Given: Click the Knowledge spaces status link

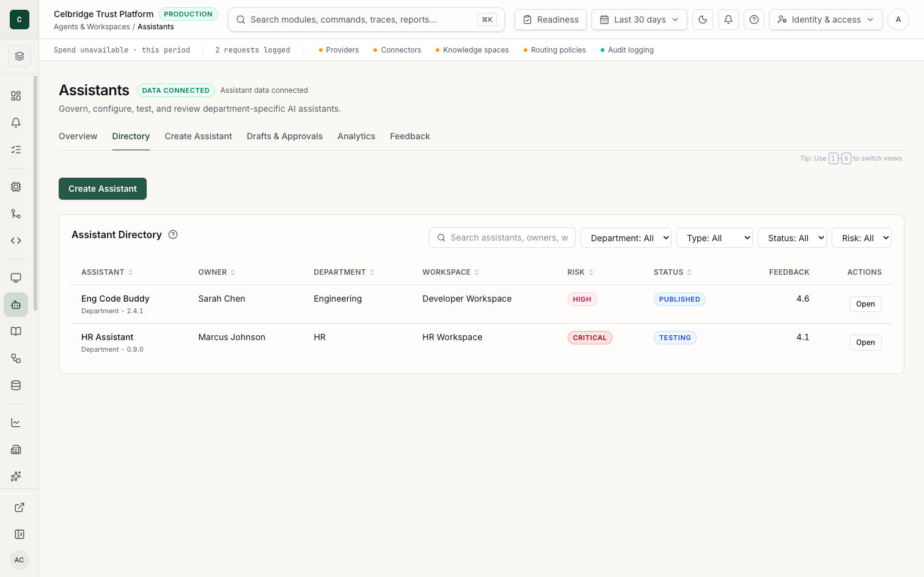Looking at the screenshot, I should [x=472, y=50].
